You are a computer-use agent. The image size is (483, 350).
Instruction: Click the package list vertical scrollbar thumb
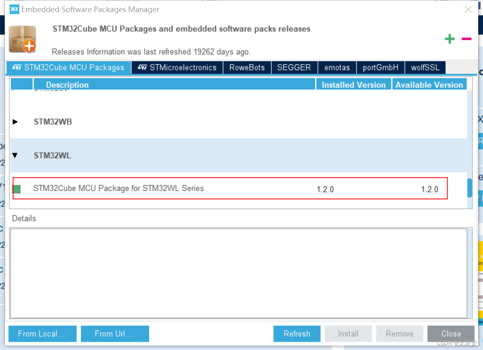click(x=470, y=188)
